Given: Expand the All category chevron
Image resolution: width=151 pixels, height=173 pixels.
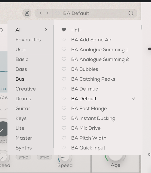Looking at the screenshot, I should (x=46, y=30).
